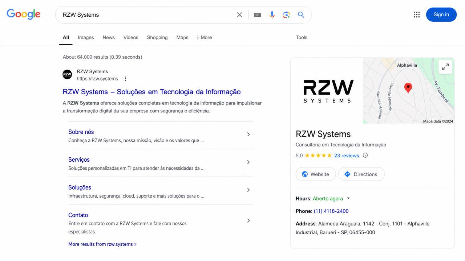This screenshot has width=465, height=261.
Task: Open the Serviços sitelink
Action: point(79,159)
